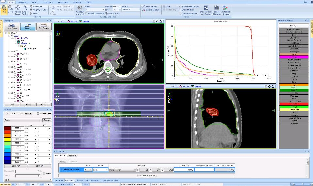313x186 pixels.
Task: Click the Volume Cursor tool
Action: click(x=18, y=9)
